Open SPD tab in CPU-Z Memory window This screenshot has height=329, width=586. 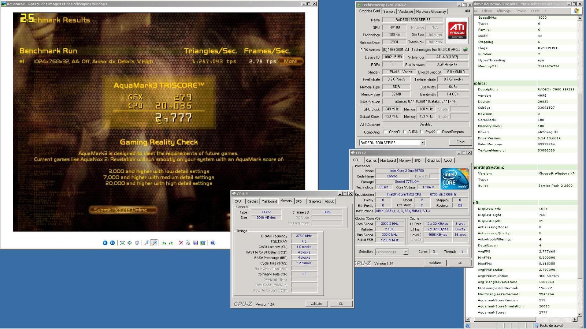point(299,201)
